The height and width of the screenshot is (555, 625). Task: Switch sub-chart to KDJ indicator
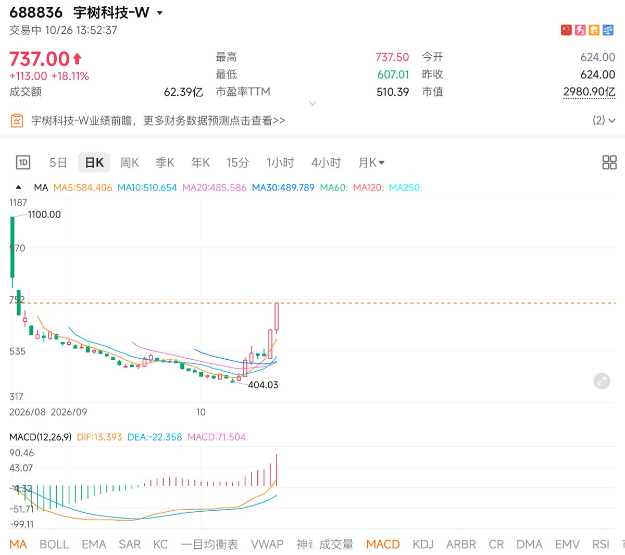[423, 545]
